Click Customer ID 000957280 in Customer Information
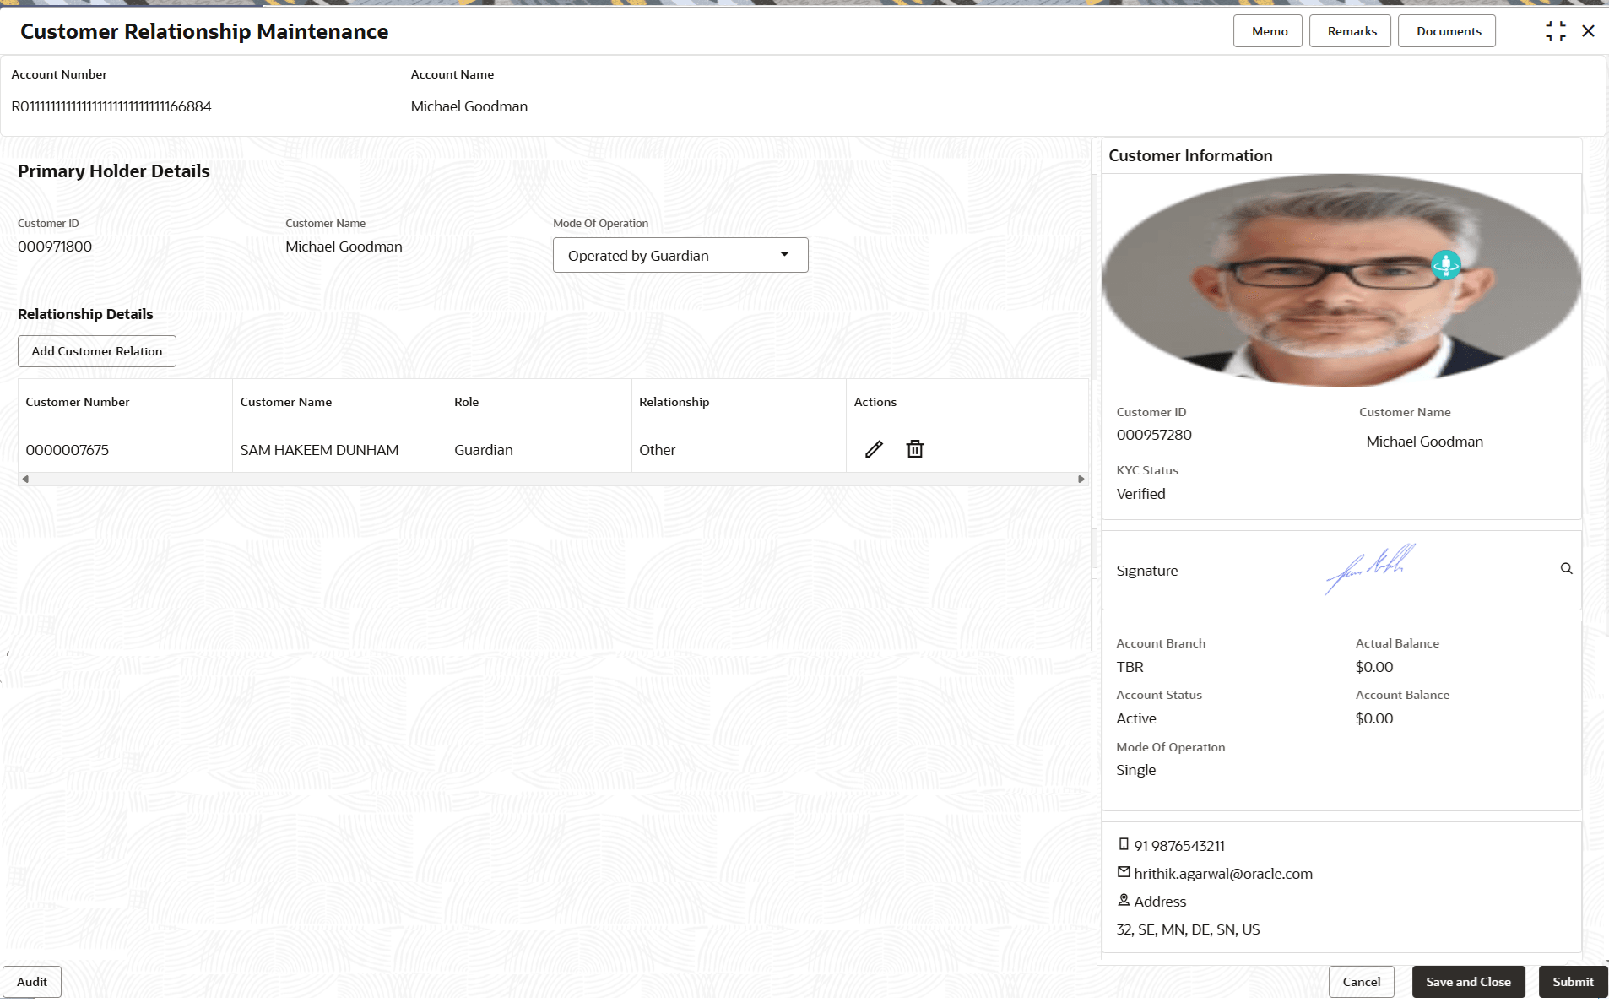Viewport: 1609px width, 1008px height. pyautogui.click(x=1154, y=435)
